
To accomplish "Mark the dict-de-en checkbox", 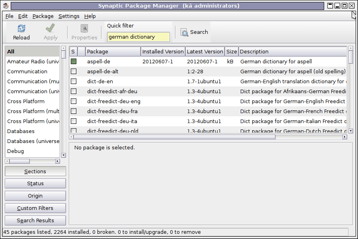I will tap(74, 81).
